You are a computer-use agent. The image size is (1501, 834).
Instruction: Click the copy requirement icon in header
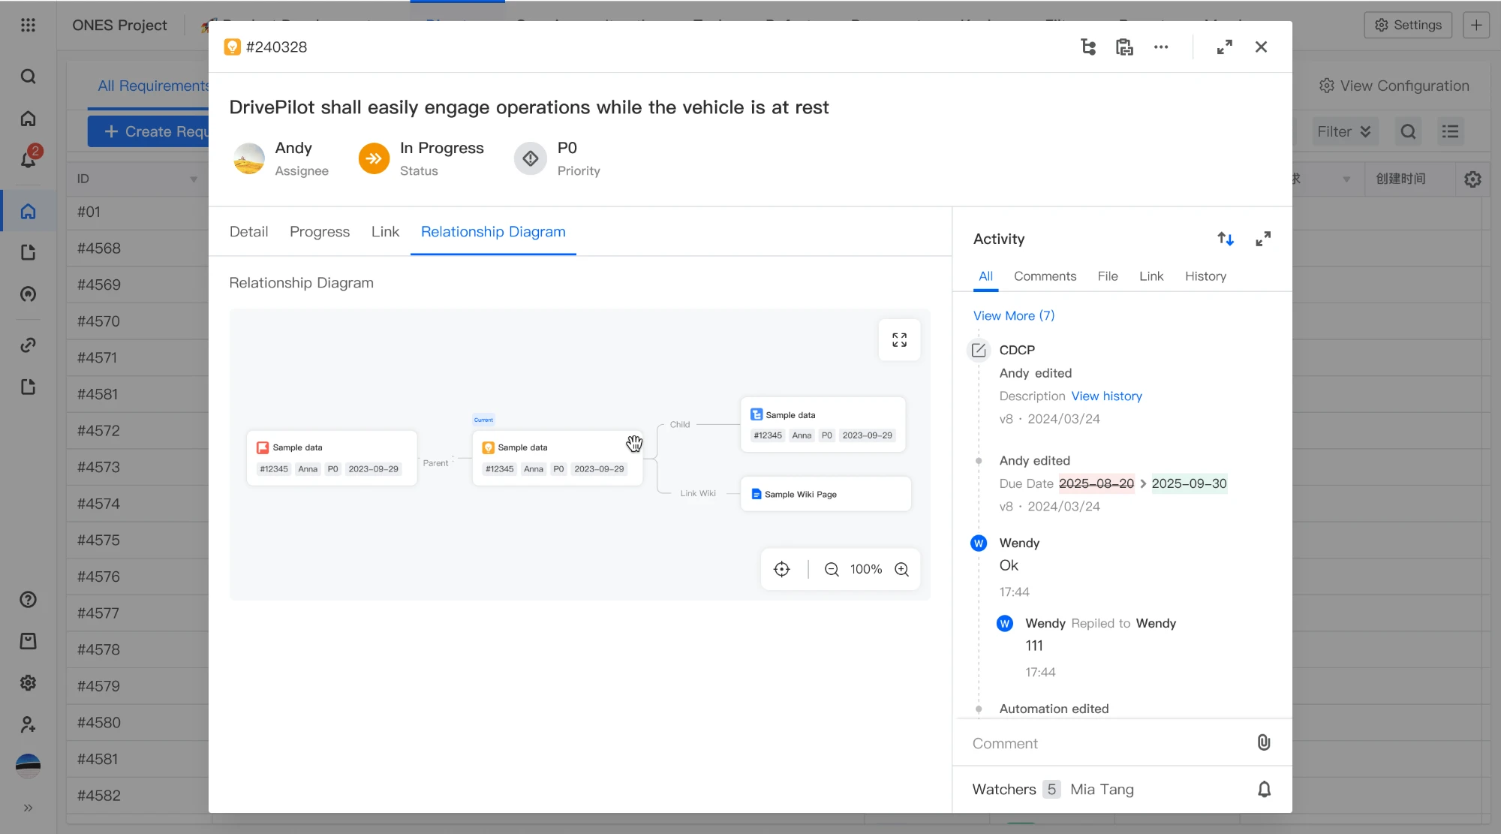pos(1124,47)
